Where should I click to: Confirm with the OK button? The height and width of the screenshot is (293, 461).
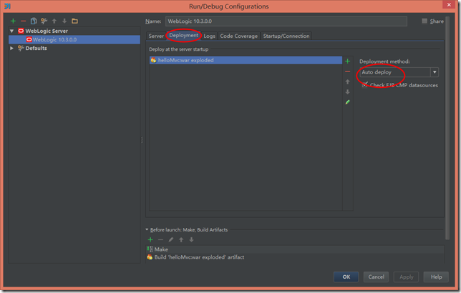coord(346,277)
